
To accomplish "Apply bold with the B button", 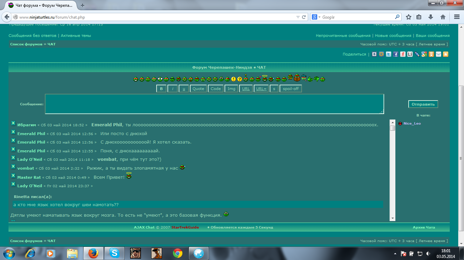I will (x=161, y=89).
